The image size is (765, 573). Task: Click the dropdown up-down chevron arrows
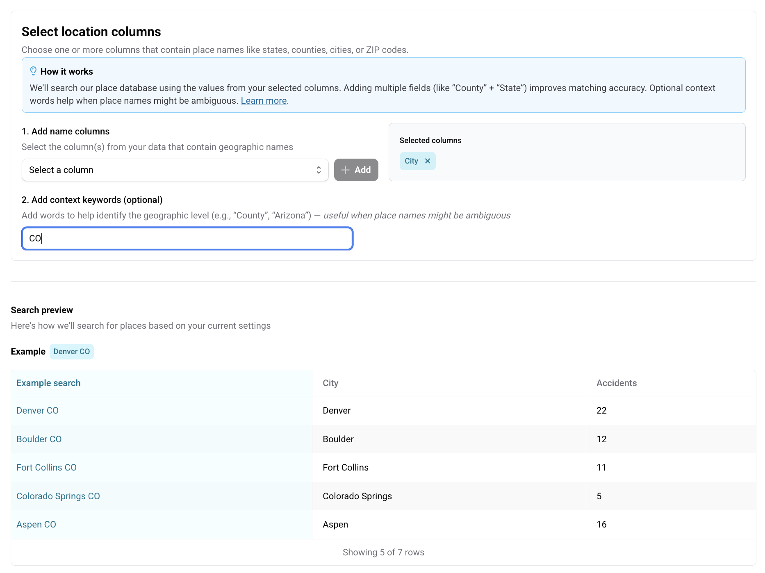coord(319,170)
